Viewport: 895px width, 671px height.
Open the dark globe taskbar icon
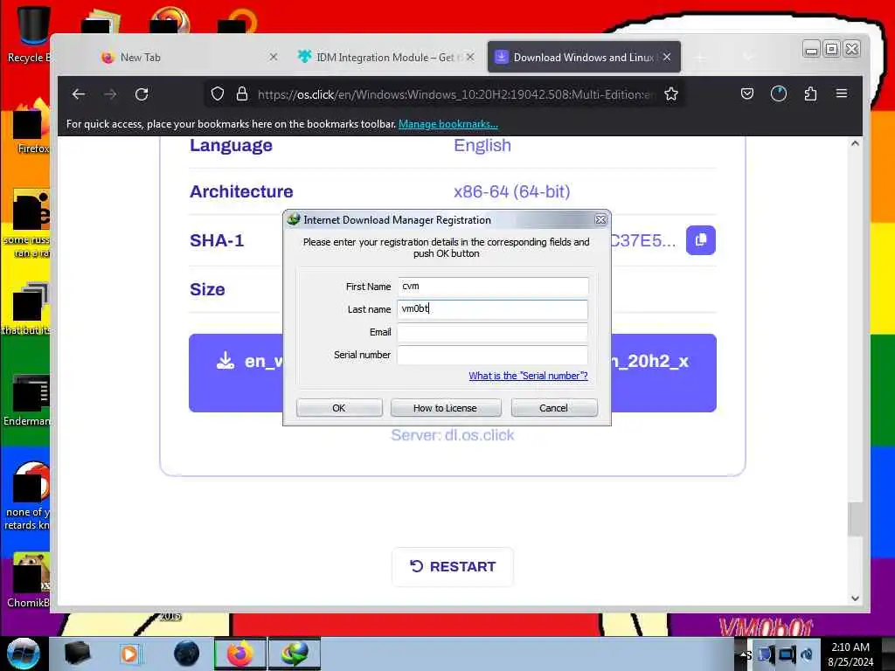pos(187,654)
